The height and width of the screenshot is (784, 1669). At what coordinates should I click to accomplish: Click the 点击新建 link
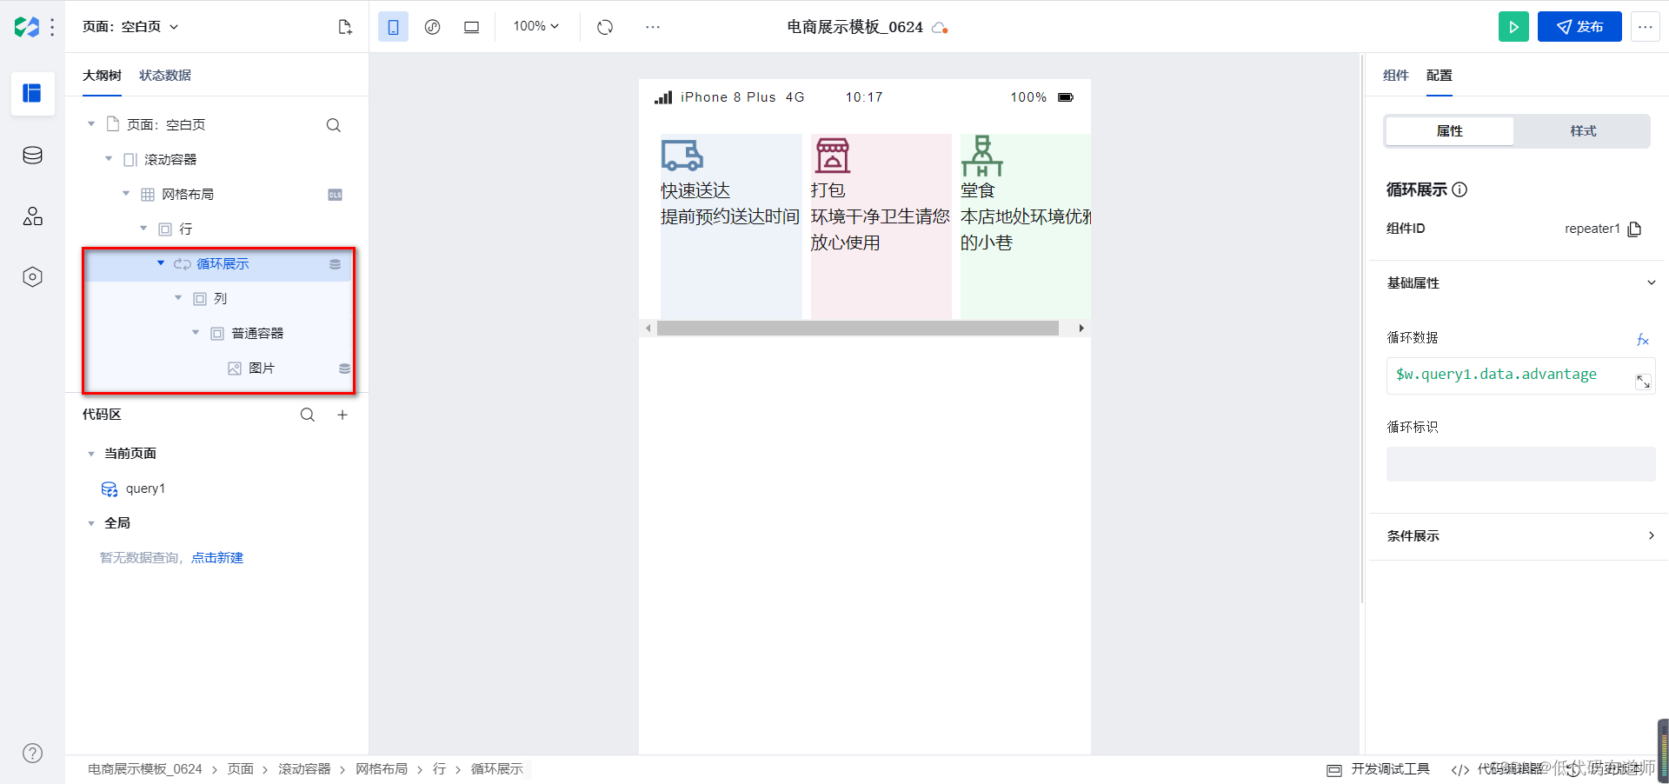pyautogui.click(x=217, y=558)
